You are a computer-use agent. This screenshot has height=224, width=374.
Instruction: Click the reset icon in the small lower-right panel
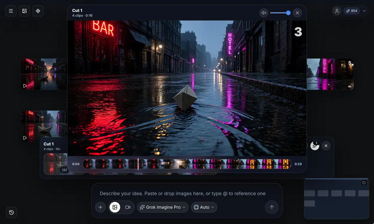pos(364,183)
